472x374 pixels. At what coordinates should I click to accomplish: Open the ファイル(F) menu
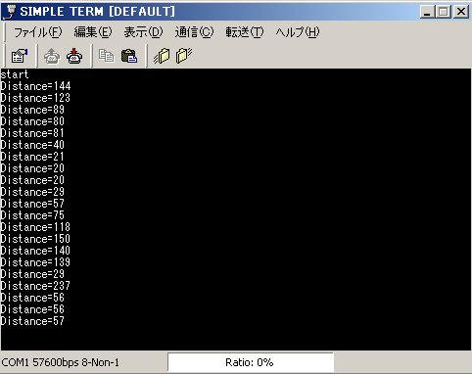coord(37,32)
